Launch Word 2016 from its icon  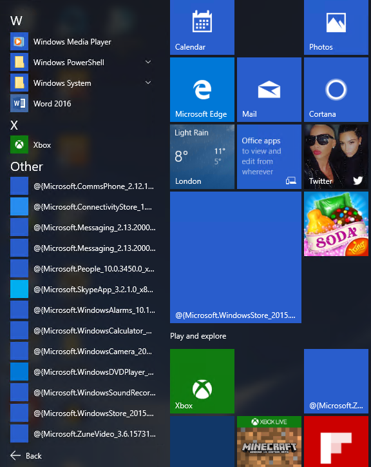coord(19,103)
